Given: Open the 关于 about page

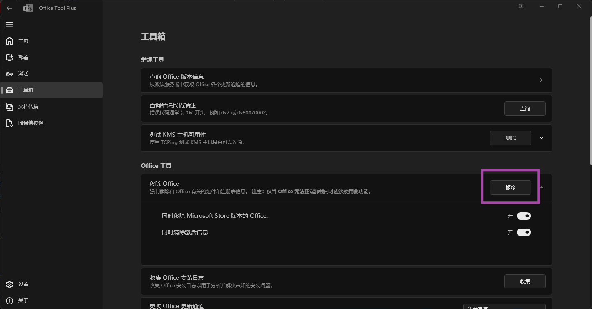Looking at the screenshot, I should (x=51, y=301).
